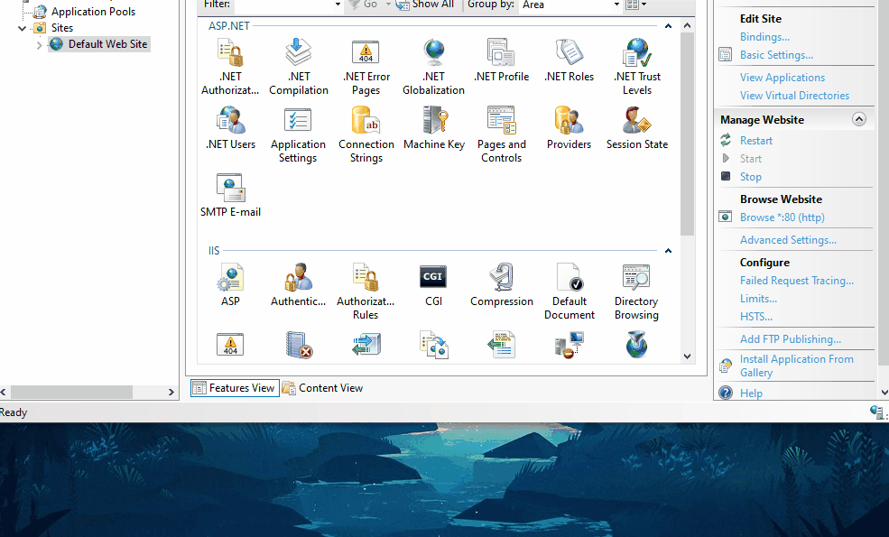
Task: Open .NET Roles feature
Action: 570,60
